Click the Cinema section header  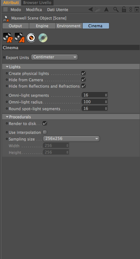coord(71,48)
